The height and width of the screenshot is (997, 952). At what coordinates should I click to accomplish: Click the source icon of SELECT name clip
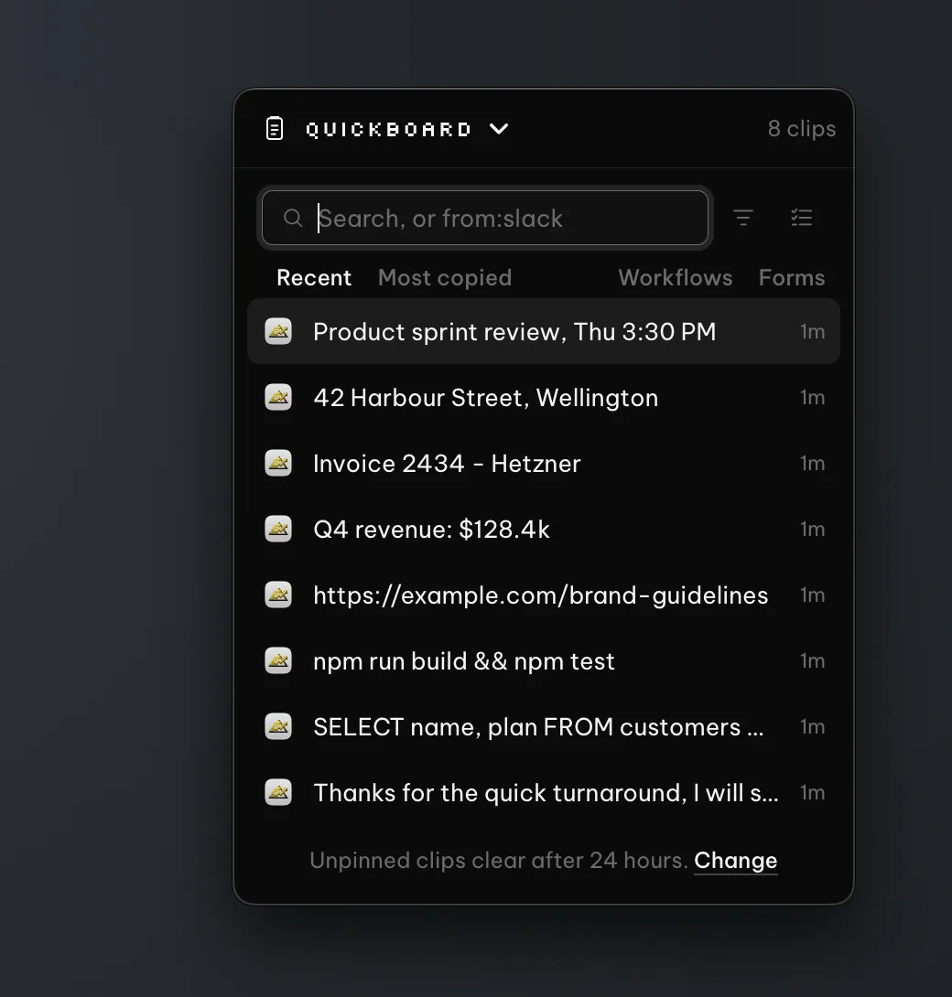point(278,727)
